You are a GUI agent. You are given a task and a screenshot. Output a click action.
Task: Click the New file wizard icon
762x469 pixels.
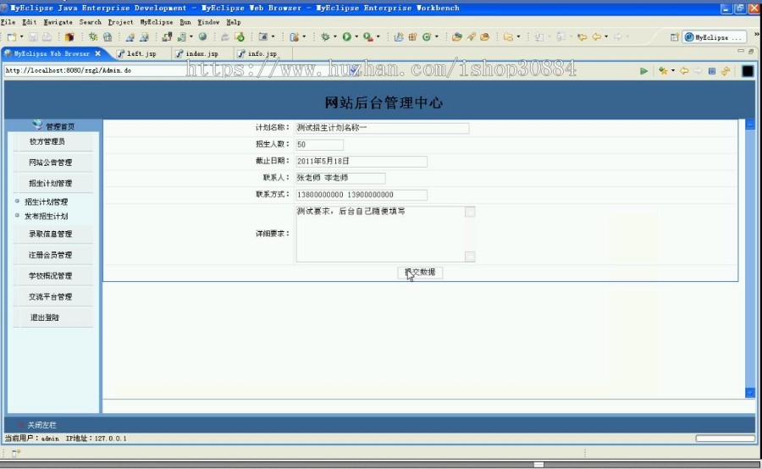tap(12, 37)
